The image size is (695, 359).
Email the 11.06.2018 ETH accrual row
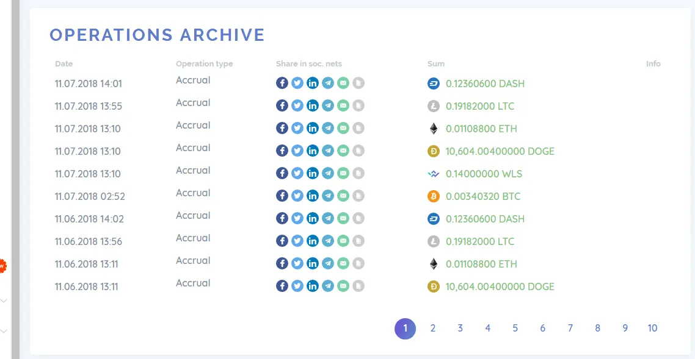pos(343,263)
